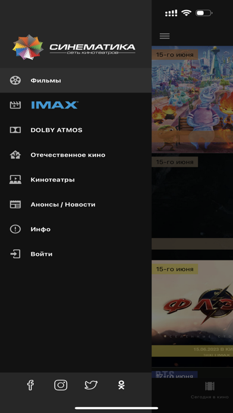This screenshot has width=233, height=413.
Task: Tap the 15.06.2023 В КИ release banner
Action: point(192,351)
